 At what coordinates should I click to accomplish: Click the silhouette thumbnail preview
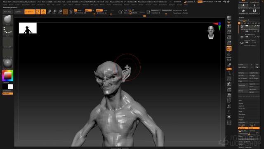(28, 28)
